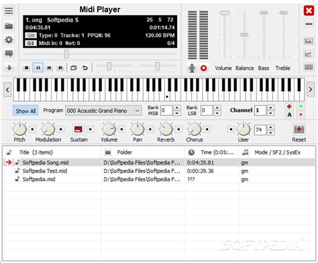Screen dimensions: 318x263
Task: Sort by Mode / SF2 / SysEx column
Action: tap(277, 152)
